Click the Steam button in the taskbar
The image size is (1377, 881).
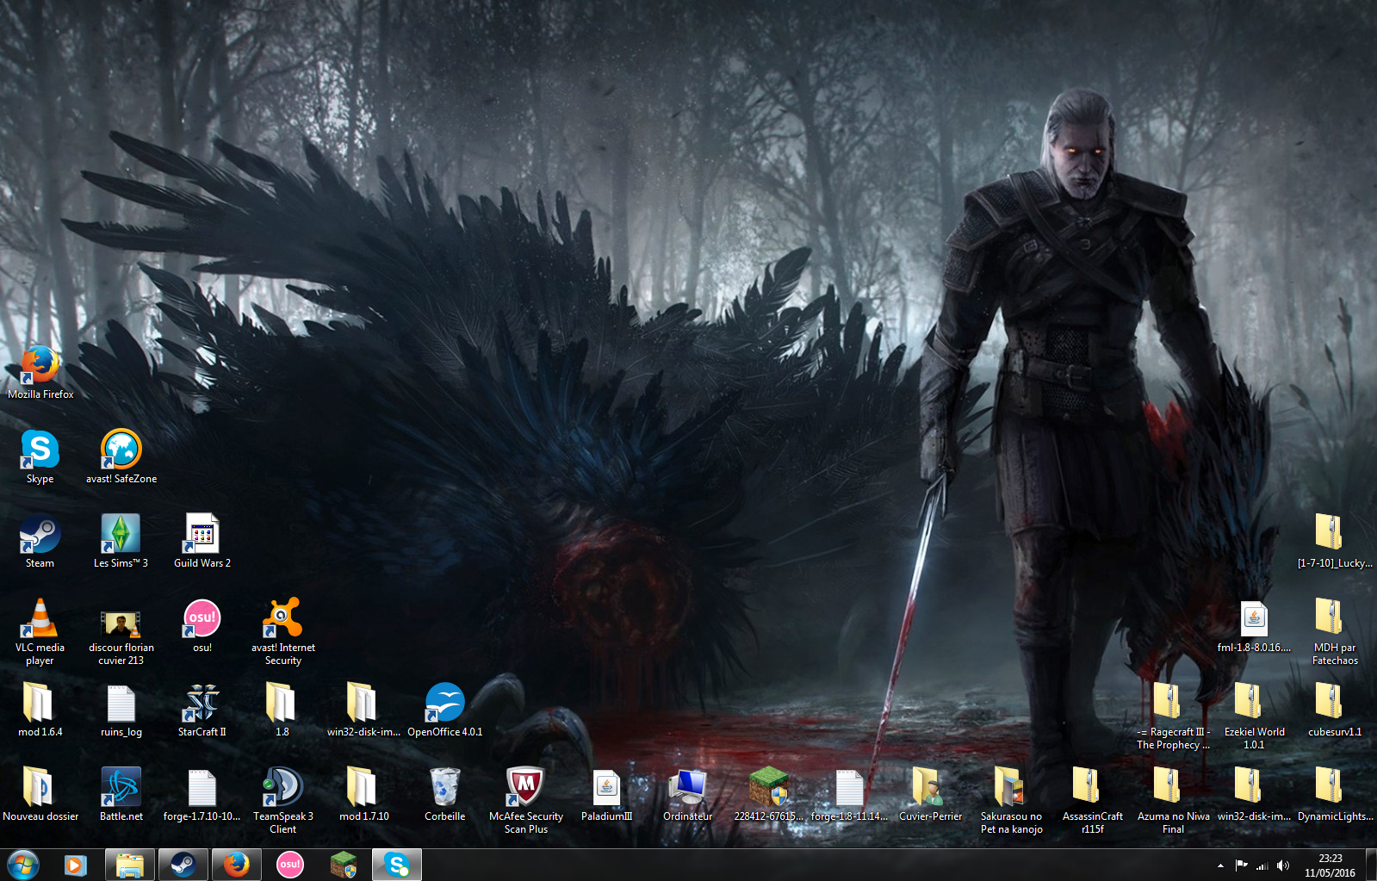click(x=183, y=865)
